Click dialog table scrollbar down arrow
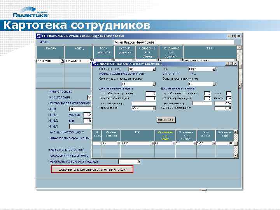The width and height of the screenshot is (280, 210). click(236, 156)
